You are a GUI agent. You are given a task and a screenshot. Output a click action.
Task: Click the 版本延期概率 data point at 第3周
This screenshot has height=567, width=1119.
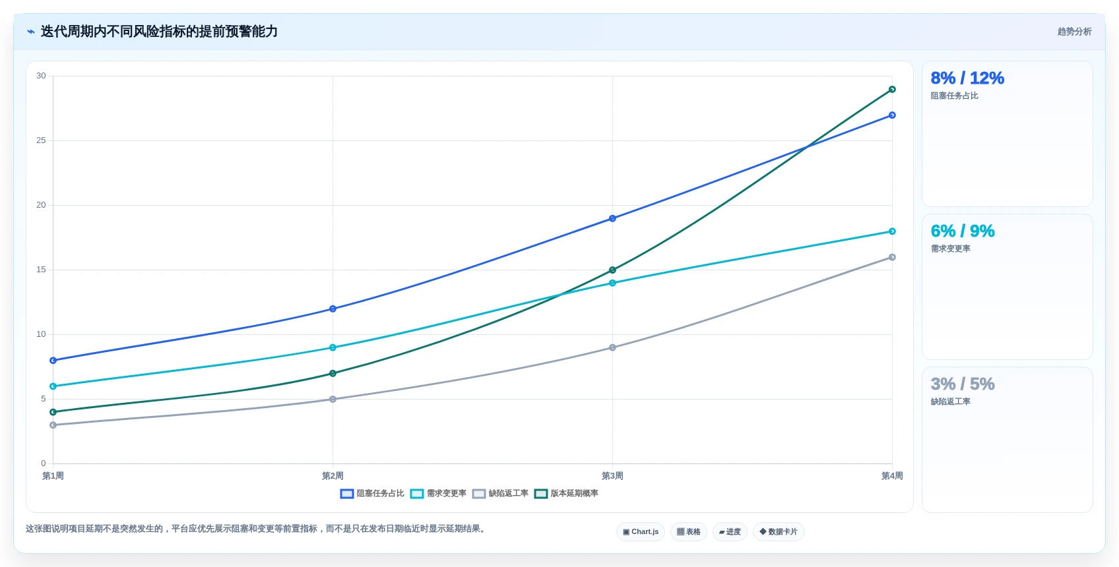pyautogui.click(x=612, y=270)
